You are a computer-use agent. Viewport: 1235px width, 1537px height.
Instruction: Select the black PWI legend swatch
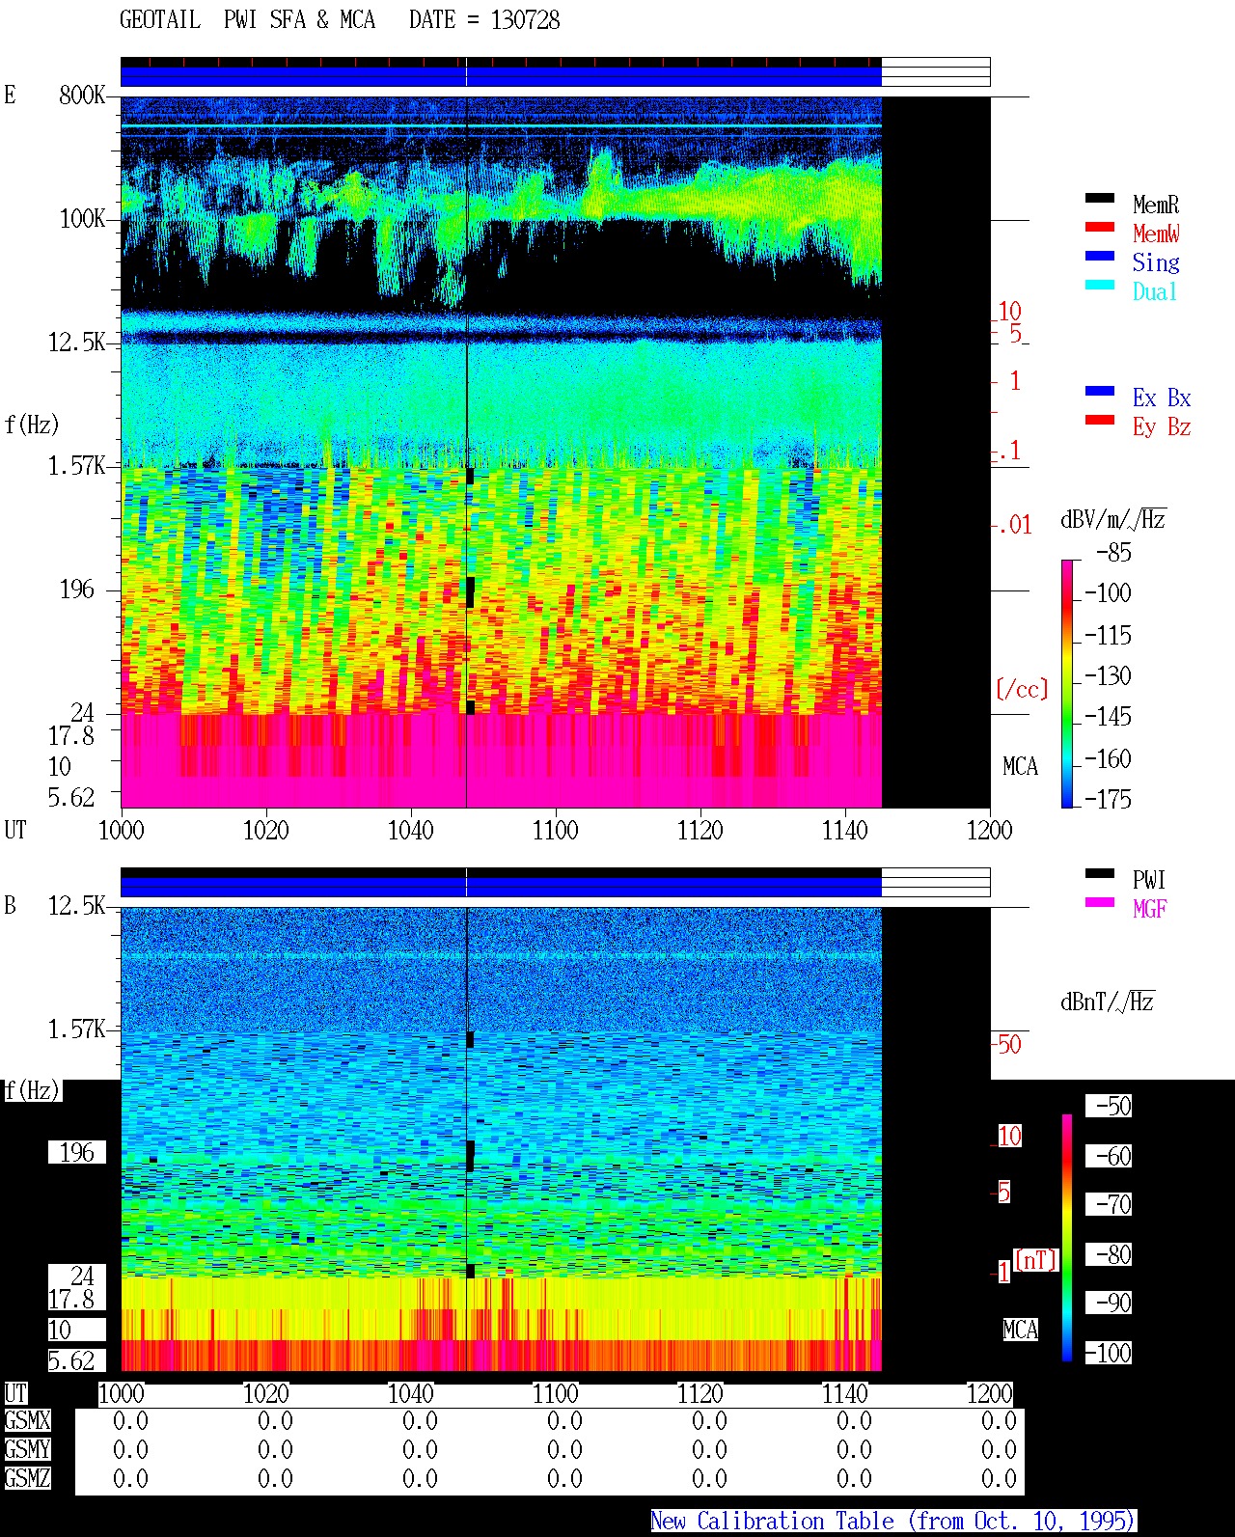pyautogui.click(x=1100, y=873)
